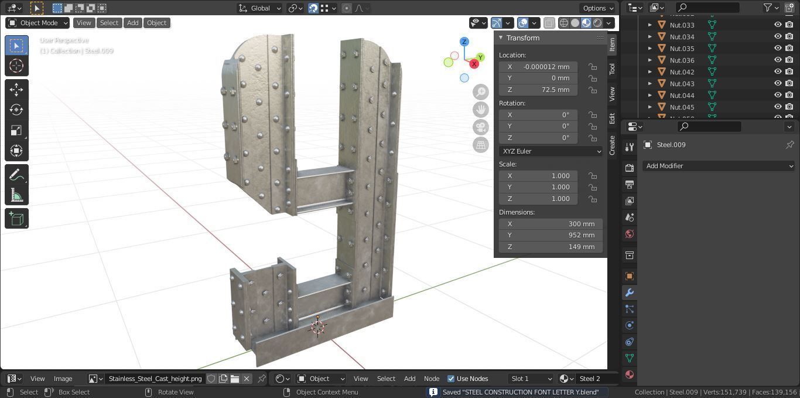Open shading options dropdown arrow
This screenshot has width=800, height=398.
click(609, 23)
